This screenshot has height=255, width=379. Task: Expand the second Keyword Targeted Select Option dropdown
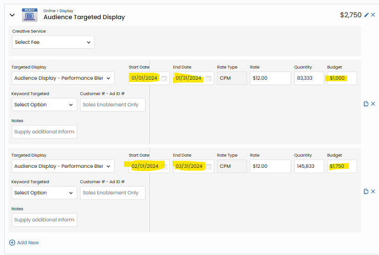pyautogui.click(x=44, y=193)
